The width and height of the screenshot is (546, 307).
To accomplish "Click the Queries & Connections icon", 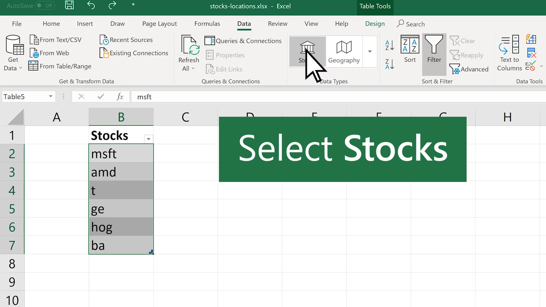I will 210,40.
